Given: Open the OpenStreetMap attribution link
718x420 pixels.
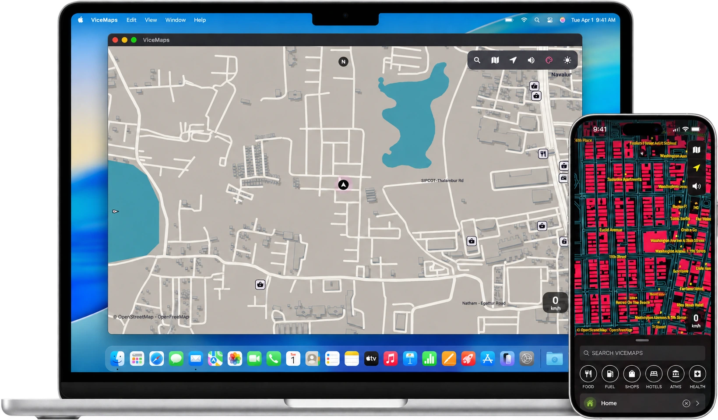Looking at the screenshot, I should [136, 317].
